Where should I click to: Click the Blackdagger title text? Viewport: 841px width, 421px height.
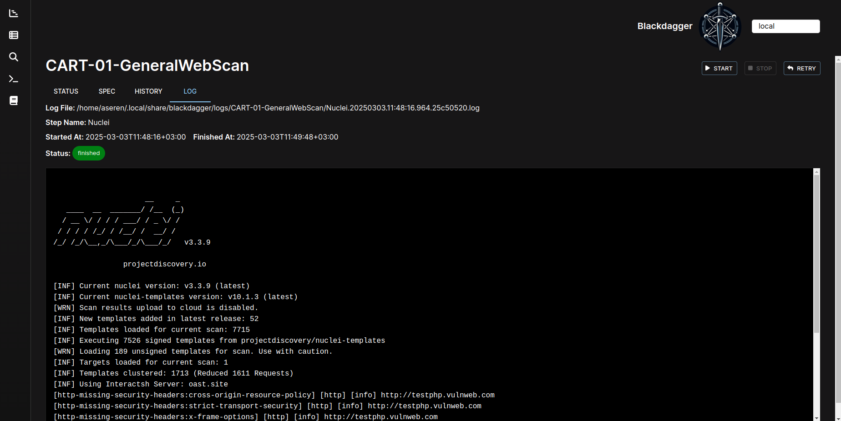pyautogui.click(x=665, y=26)
